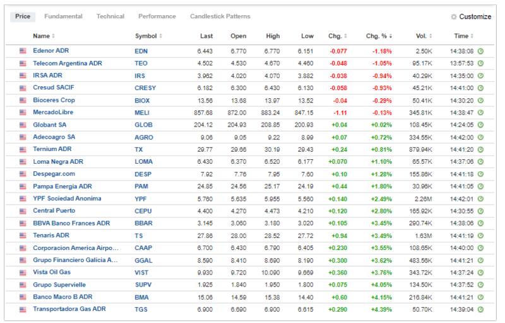This screenshot has width=505, height=323.
Task: Click the US flag icon beside MercadoLibre
Action: point(23,111)
